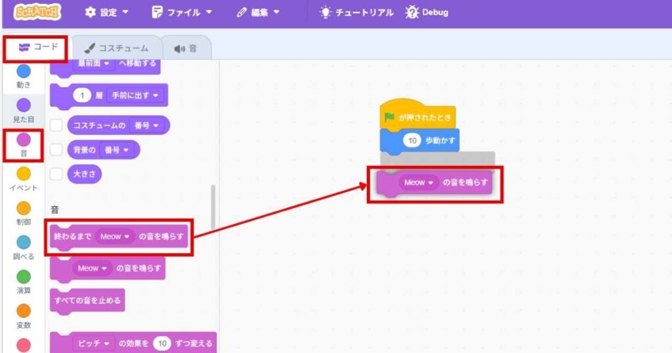Click the 10 value in ピッチ effect block
672x353 pixels.
[x=162, y=343]
